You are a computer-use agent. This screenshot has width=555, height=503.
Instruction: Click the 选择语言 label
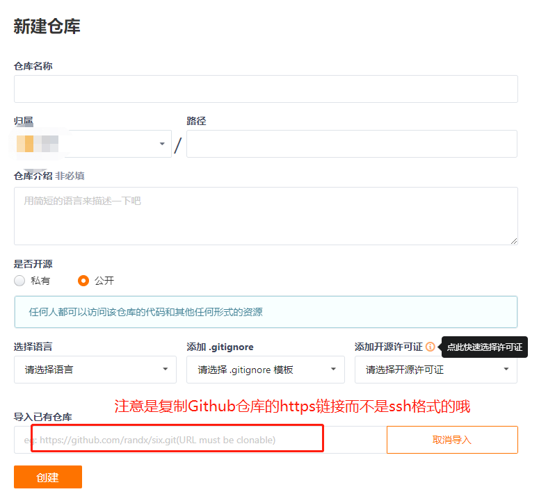(33, 347)
